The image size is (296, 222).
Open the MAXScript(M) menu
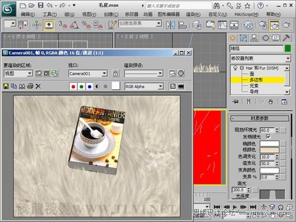[x=246, y=14]
